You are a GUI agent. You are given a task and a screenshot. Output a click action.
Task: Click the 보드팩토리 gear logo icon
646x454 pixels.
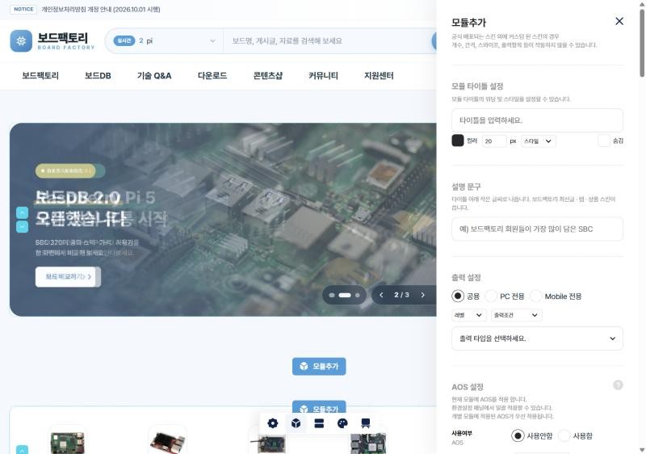[x=21, y=40]
